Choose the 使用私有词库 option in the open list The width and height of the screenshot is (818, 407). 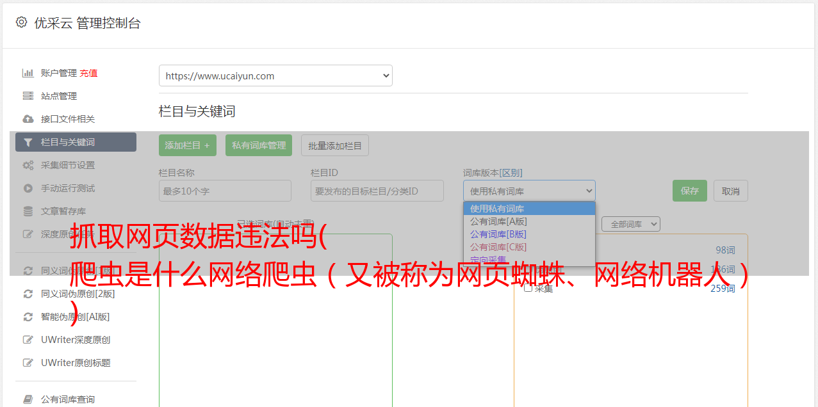529,208
